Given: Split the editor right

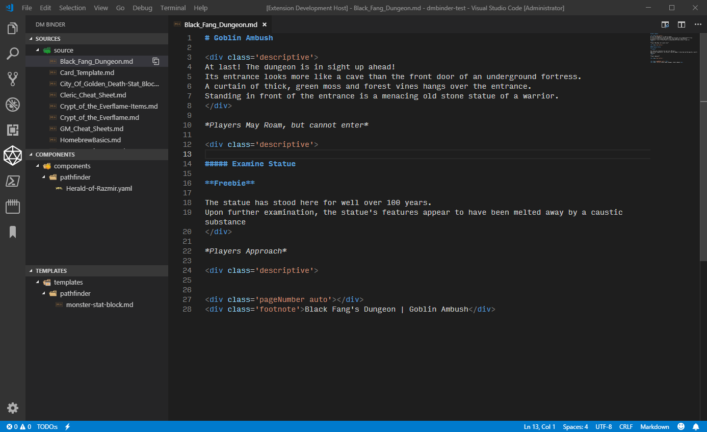Looking at the screenshot, I should pyautogui.click(x=682, y=24).
